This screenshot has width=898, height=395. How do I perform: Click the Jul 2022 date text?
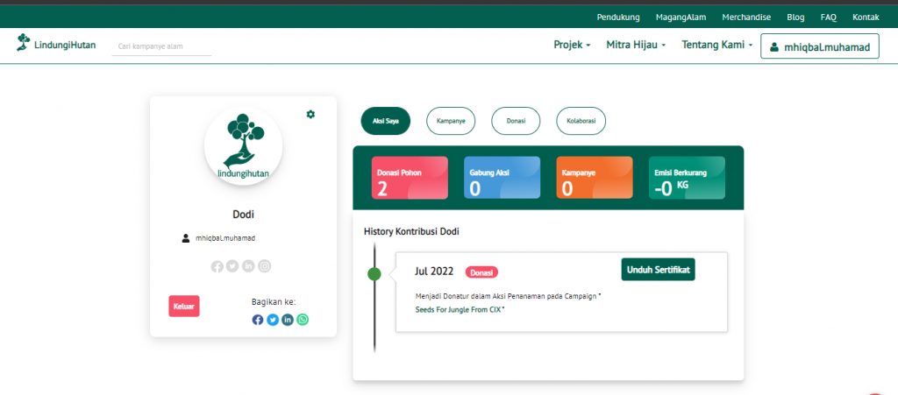pyautogui.click(x=434, y=272)
